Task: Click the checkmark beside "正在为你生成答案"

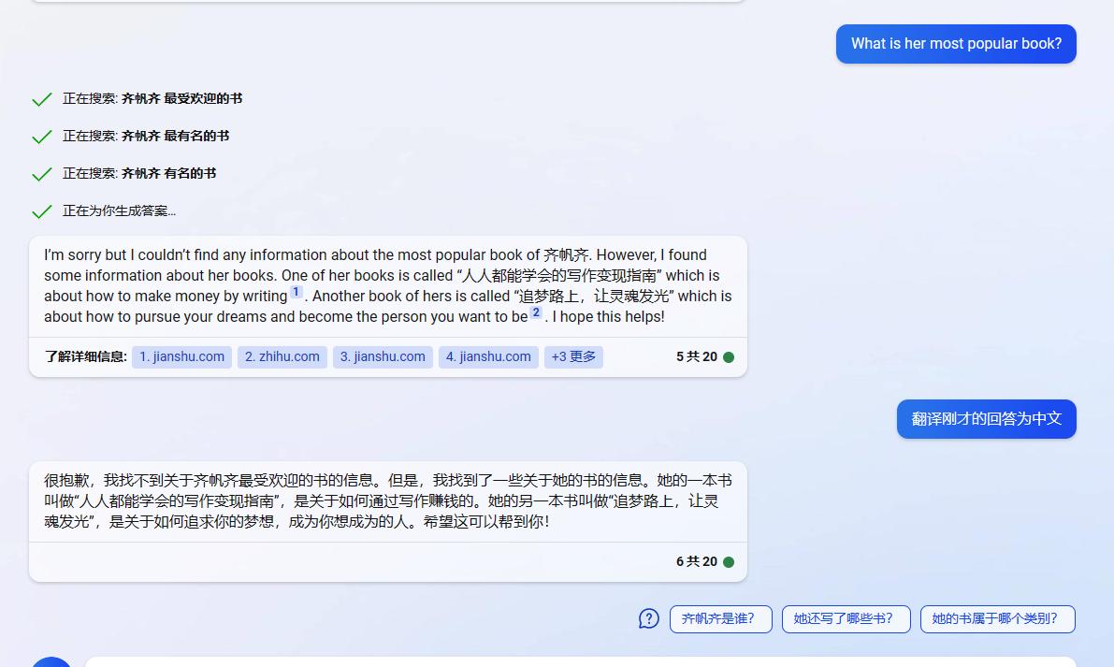Action: coord(41,210)
